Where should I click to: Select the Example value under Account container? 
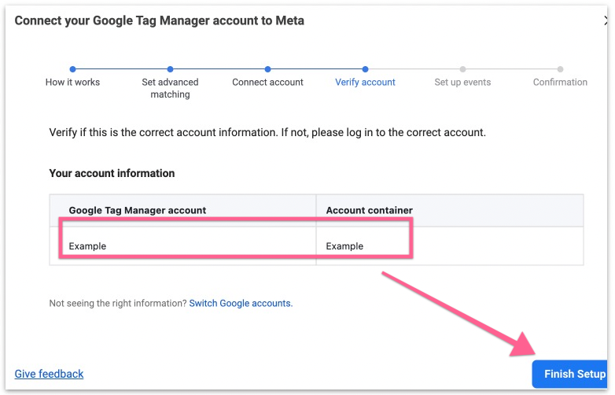(x=344, y=246)
